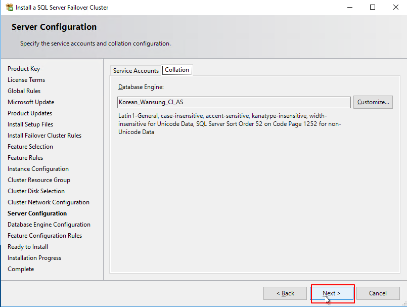Open the License Terms step
The width and height of the screenshot is (407, 307).
point(26,79)
